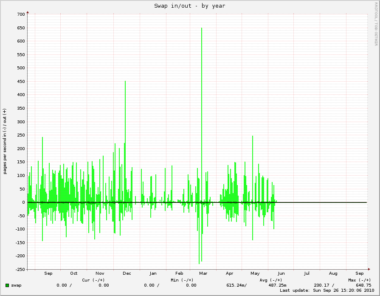Click the "Last update: Sun Sep 26 15:20:06 2010" text
380x296 pixels.
click(x=327, y=290)
